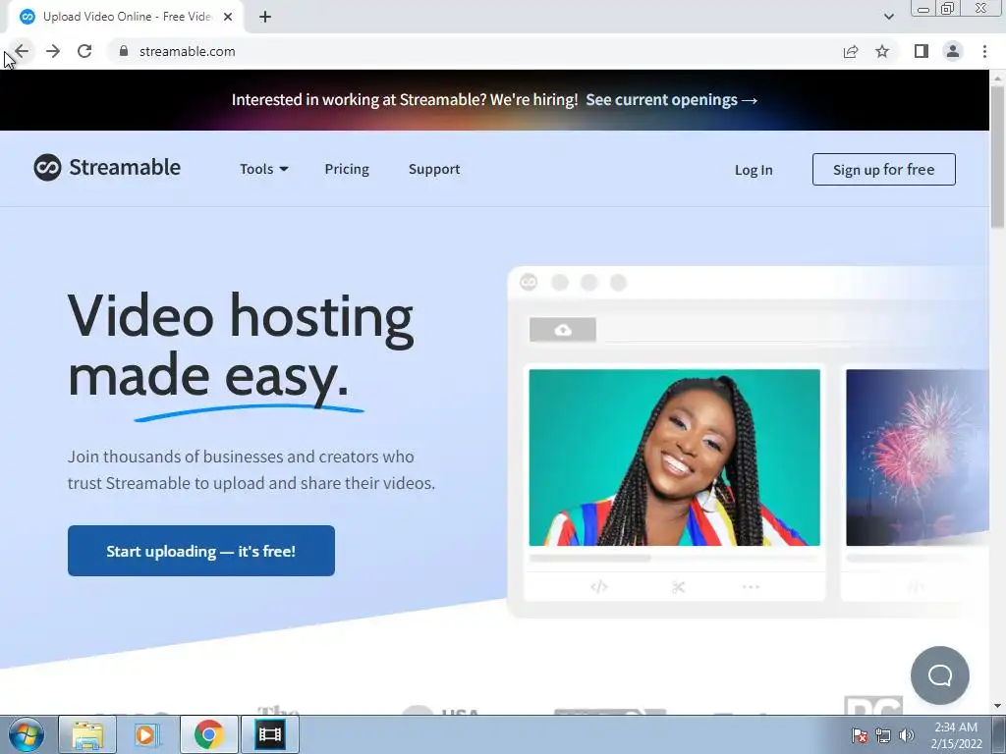Click the Action Center flag tray icon
1006x754 pixels.
pos(860,735)
